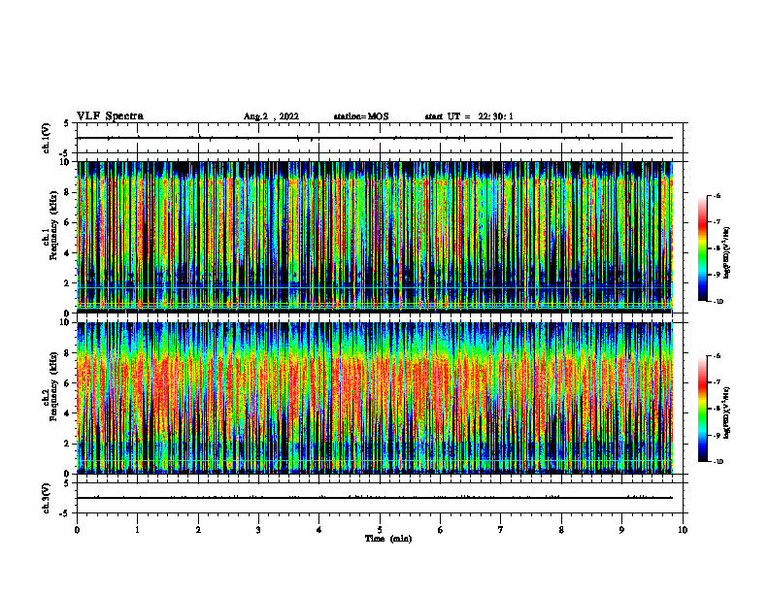Click the "Time (min)" axis label
The width and height of the screenshot is (769, 594).
click(x=388, y=539)
